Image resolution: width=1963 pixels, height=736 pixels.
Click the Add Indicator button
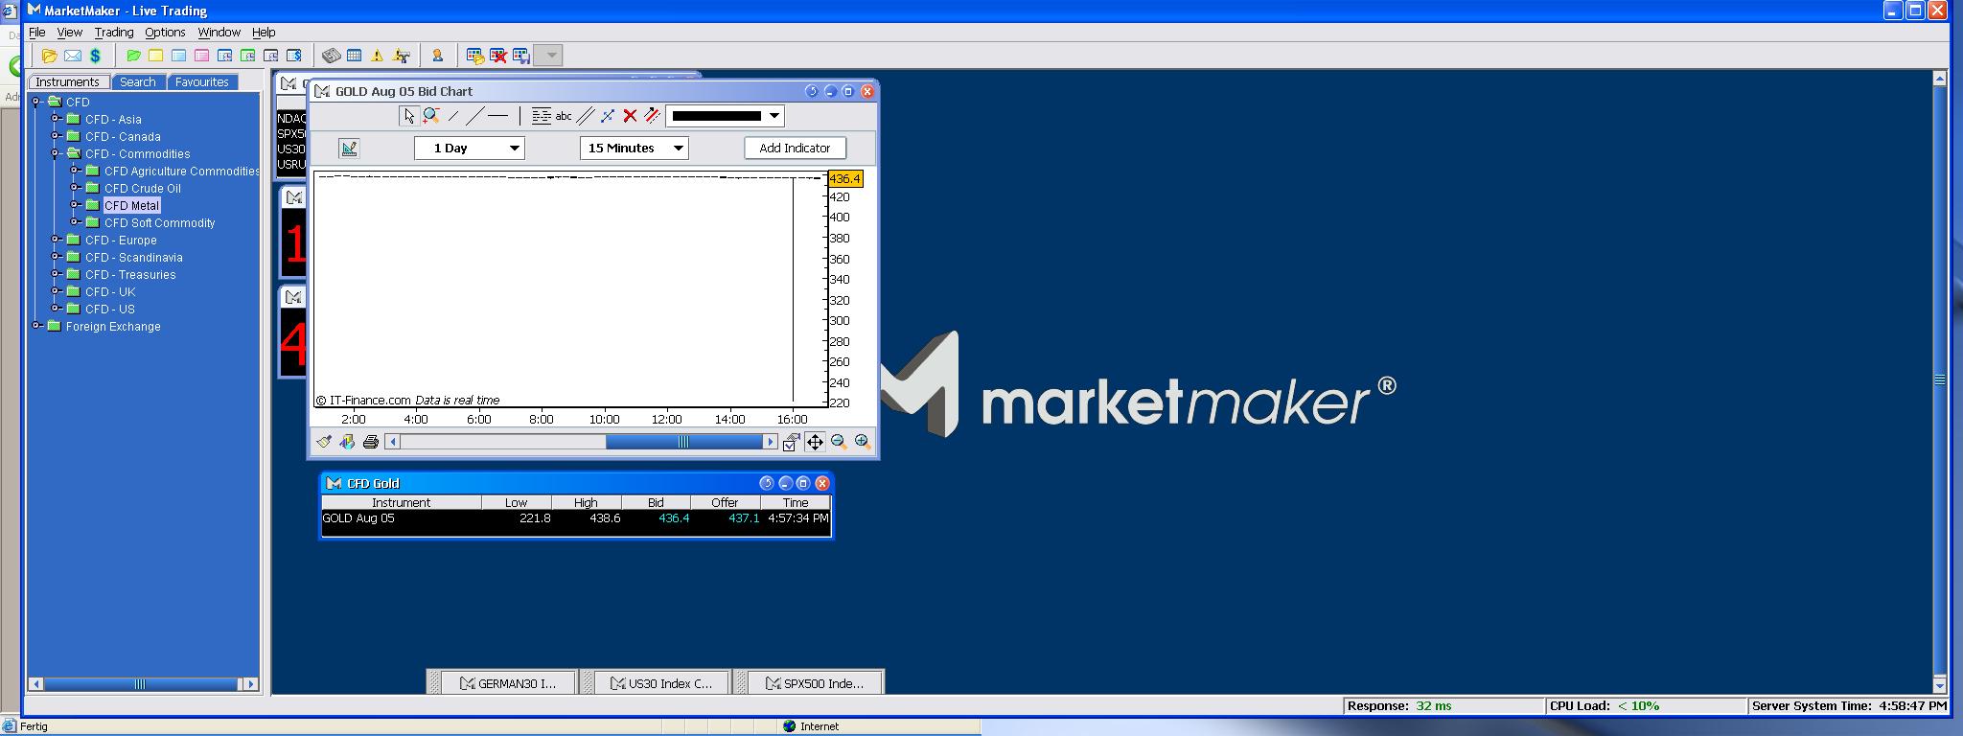[795, 149]
